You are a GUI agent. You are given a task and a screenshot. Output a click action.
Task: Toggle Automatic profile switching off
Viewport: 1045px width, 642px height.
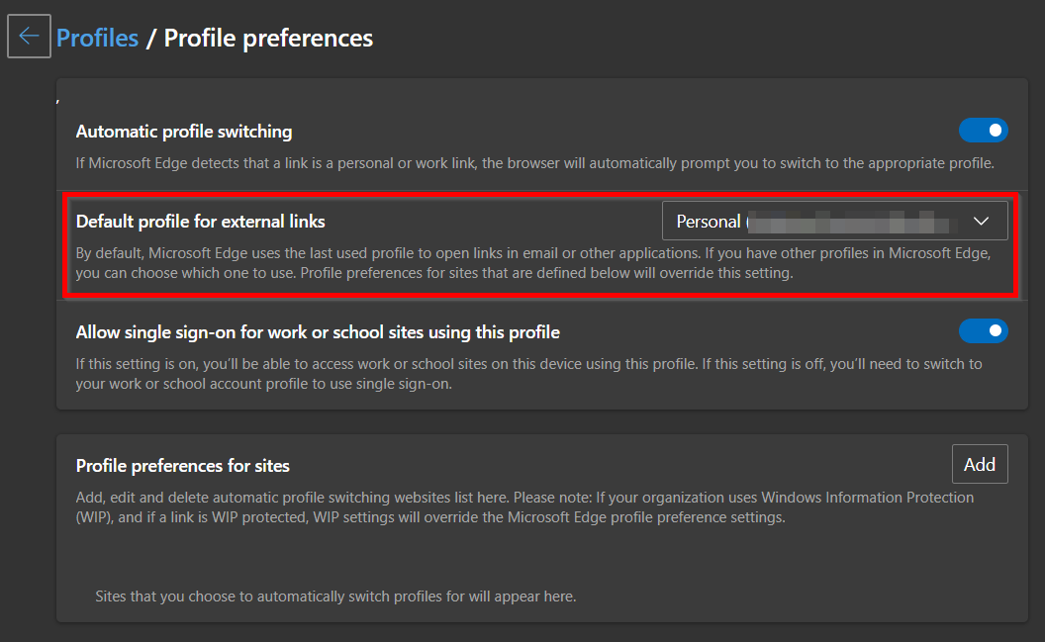(x=983, y=131)
